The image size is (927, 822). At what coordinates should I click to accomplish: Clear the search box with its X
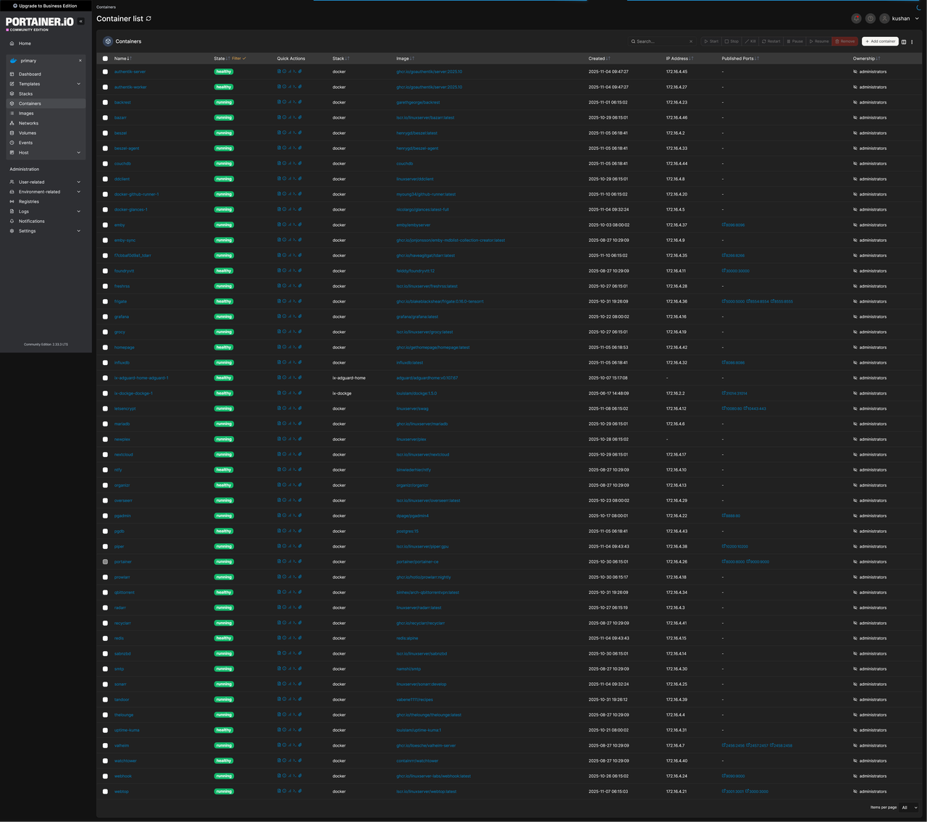691,41
